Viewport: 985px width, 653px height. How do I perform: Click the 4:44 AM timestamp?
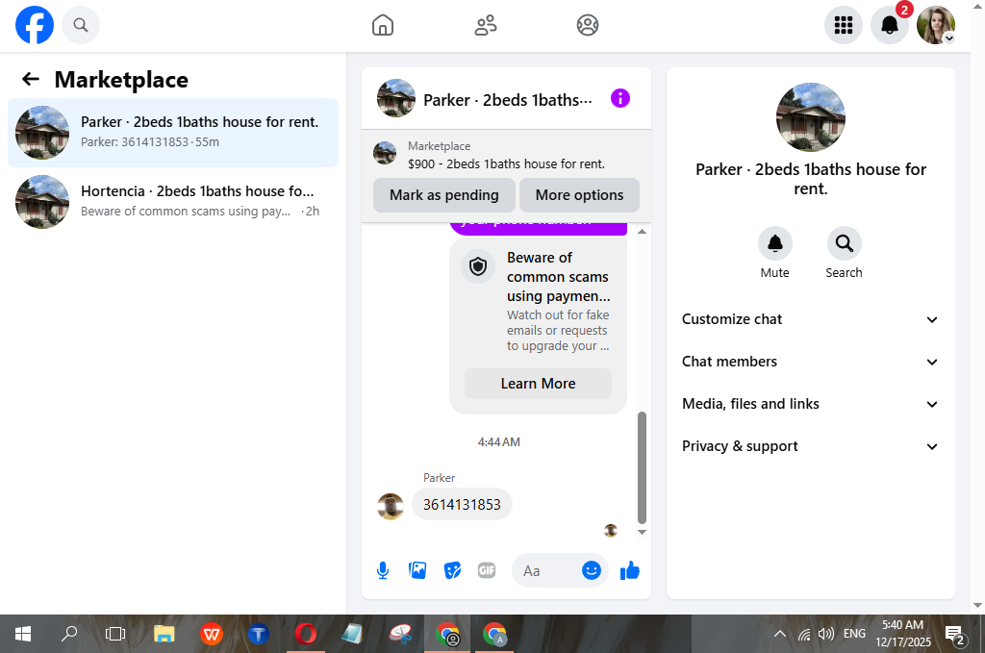(x=499, y=442)
